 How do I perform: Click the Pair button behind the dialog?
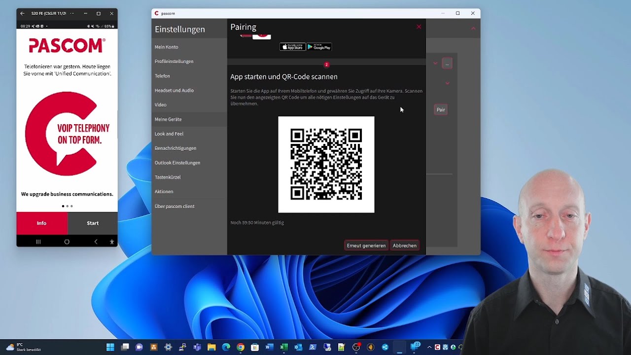[441, 110]
